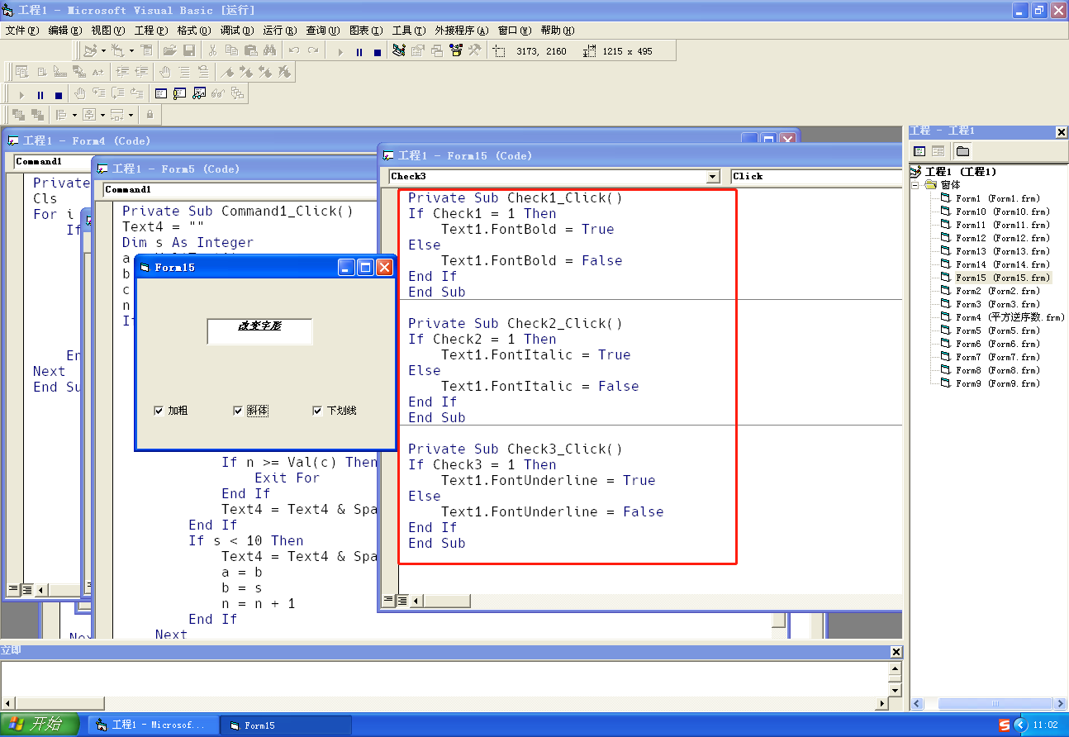This screenshot has height=737, width=1069.
Task: Open the Align controls dropdown arrow
Action: 74,115
